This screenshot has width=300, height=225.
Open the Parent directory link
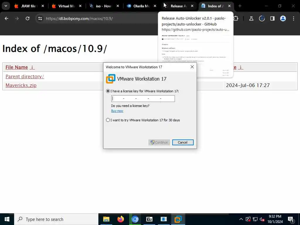click(25, 76)
